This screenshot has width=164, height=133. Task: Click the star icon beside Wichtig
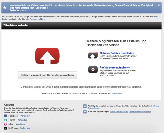point(85,106)
